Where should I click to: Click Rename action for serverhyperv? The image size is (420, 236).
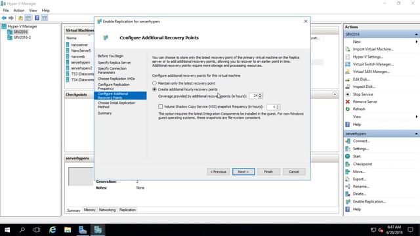click(361, 186)
